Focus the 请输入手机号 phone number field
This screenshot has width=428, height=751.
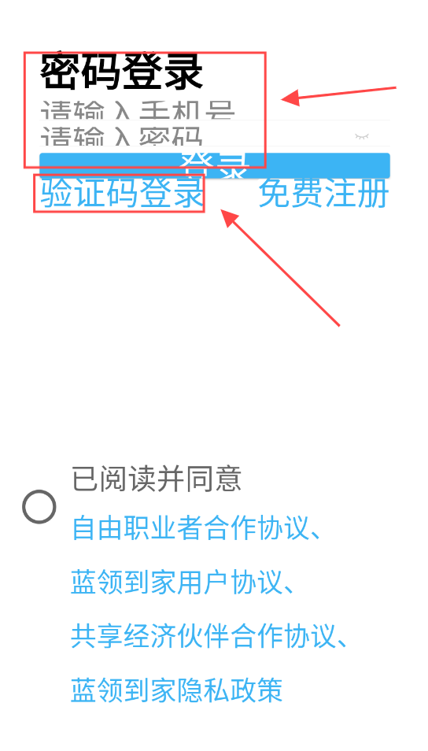tap(215, 109)
